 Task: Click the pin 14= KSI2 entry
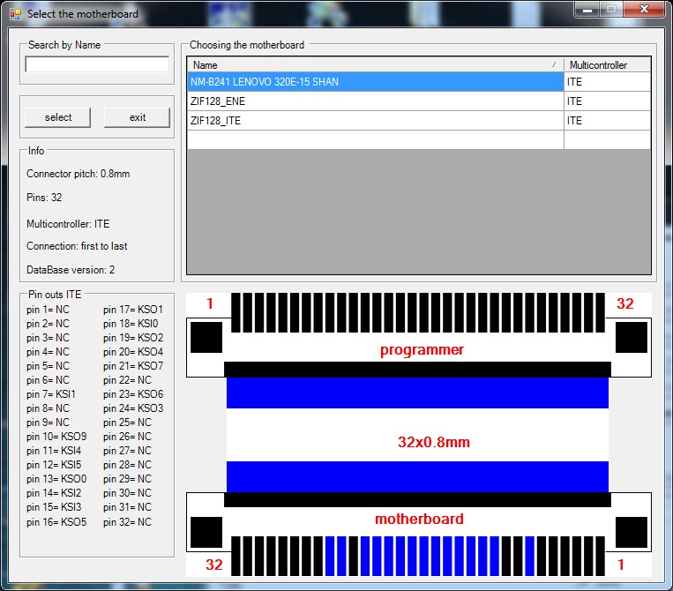tap(54, 493)
